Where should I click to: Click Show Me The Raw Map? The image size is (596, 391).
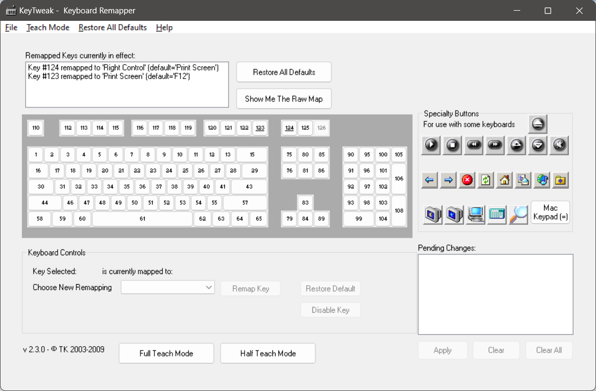[284, 99]
